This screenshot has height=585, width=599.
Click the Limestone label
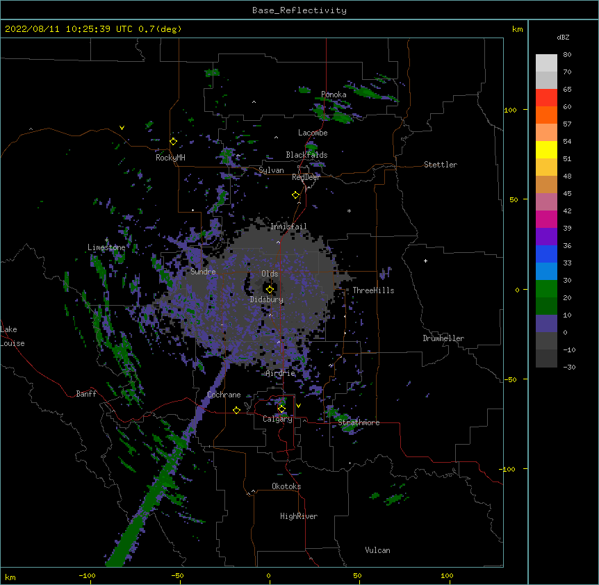106,247
